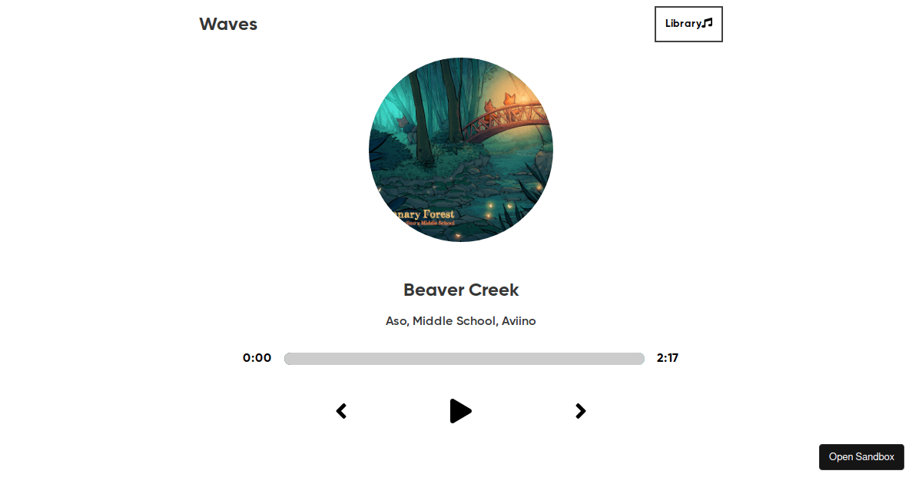
Task: Seek to the middle of the track bar
Action: click(x=464, y=359)
